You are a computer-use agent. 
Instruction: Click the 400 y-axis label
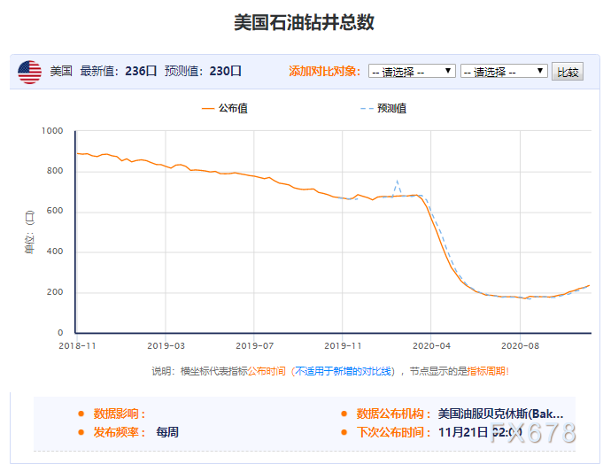(55, 251)
